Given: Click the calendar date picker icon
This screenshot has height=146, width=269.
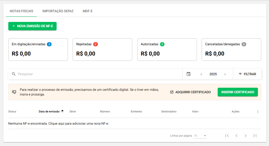Looking at the screenshot, I should [189, 74].
